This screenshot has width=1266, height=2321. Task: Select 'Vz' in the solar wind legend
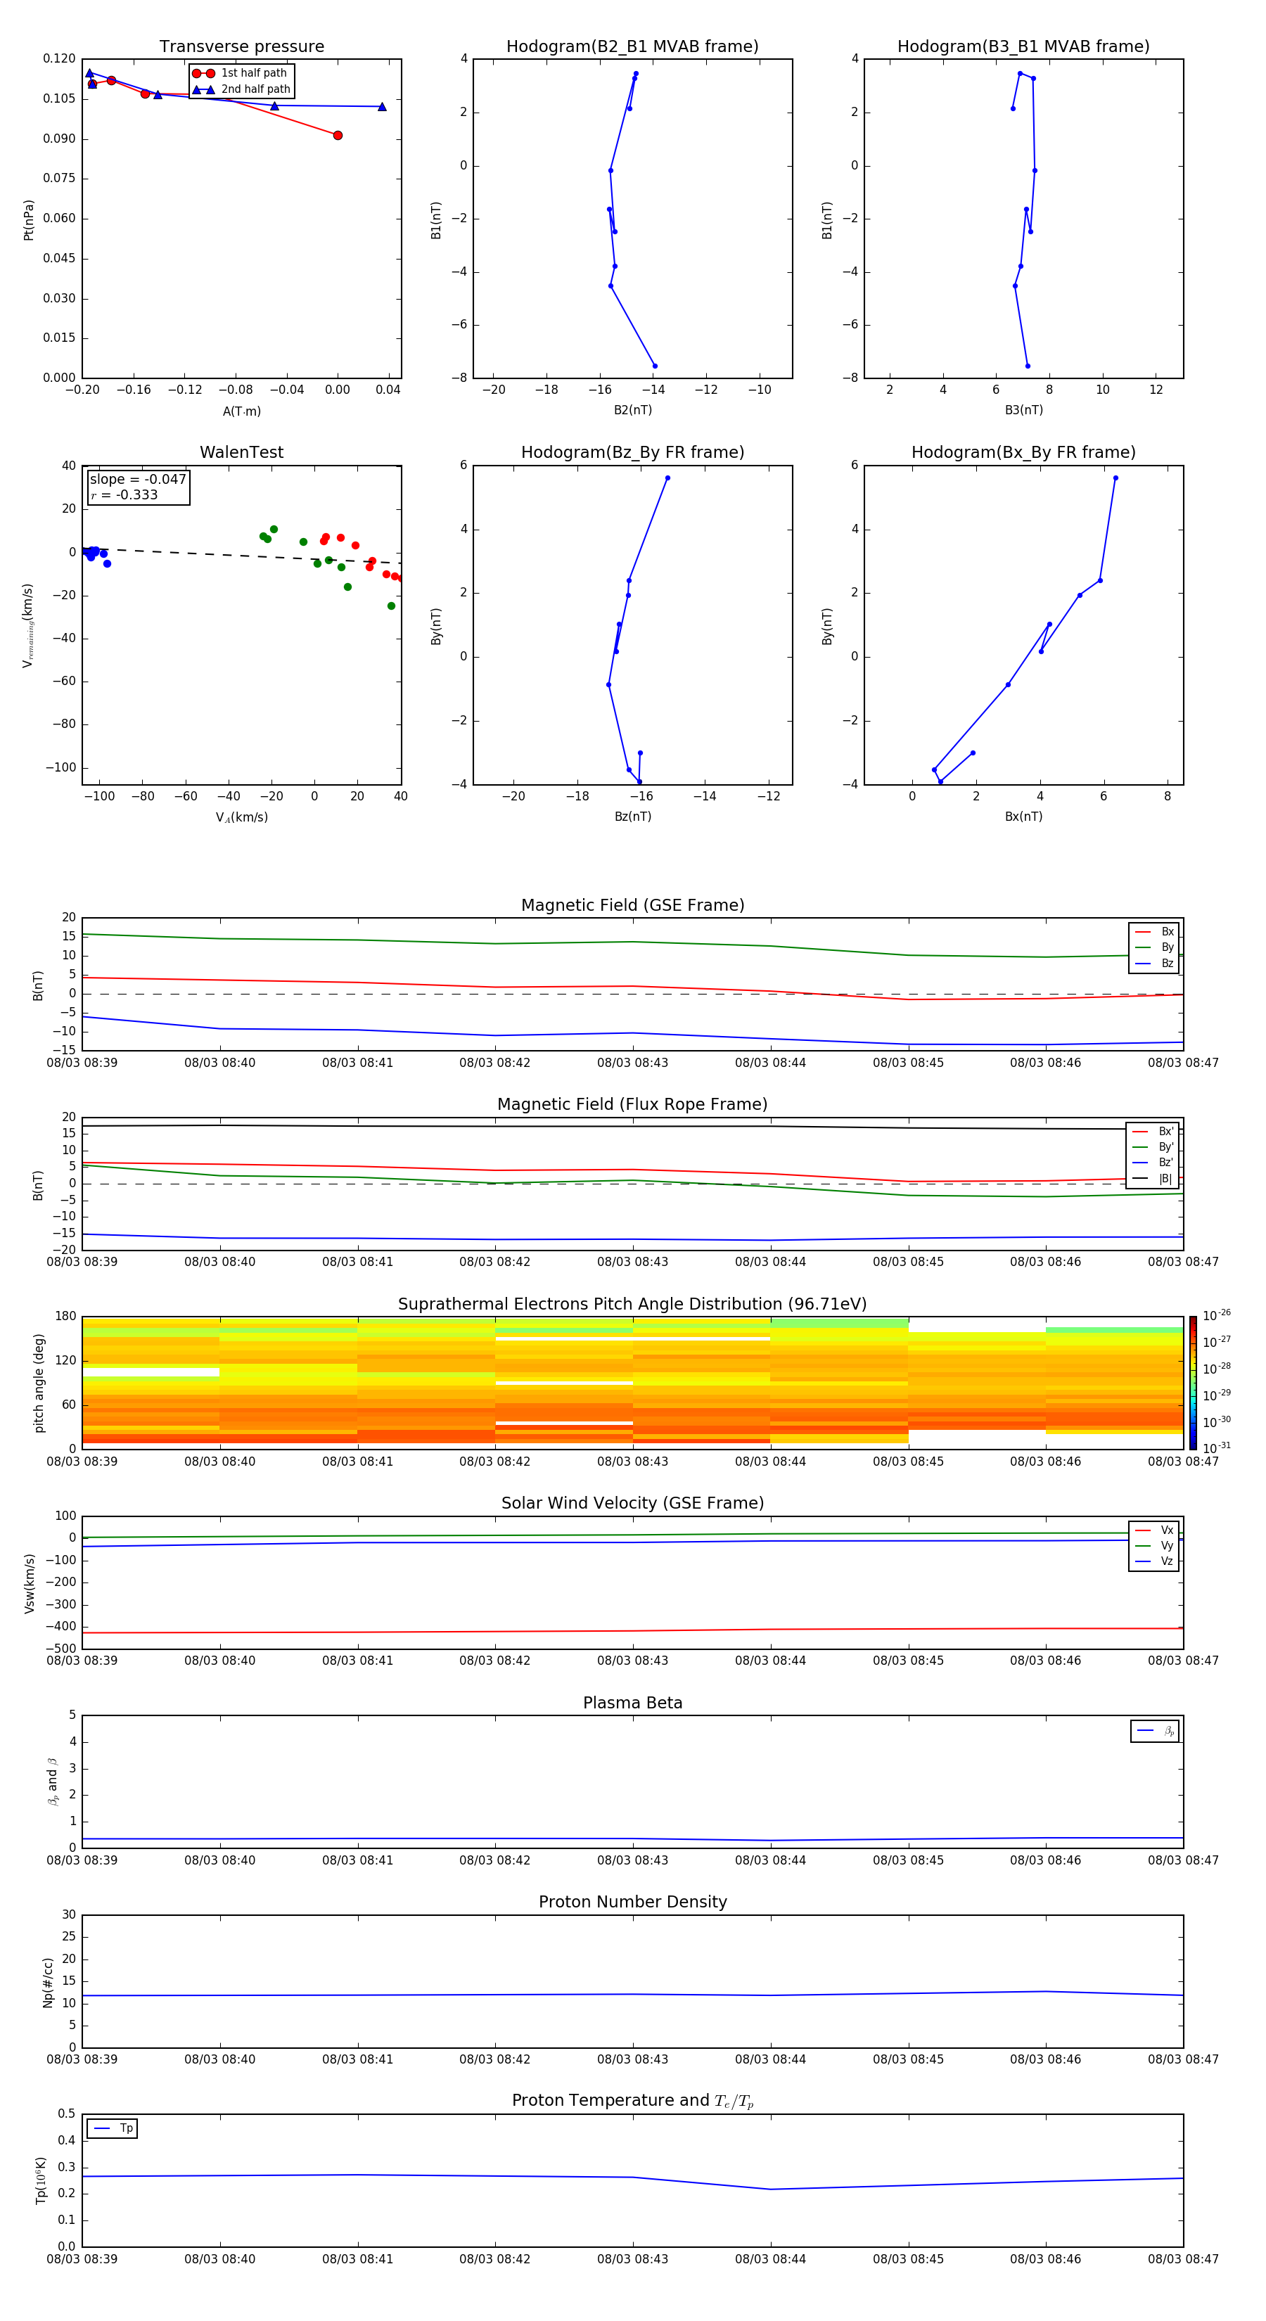click(x=1154, y=1561)
